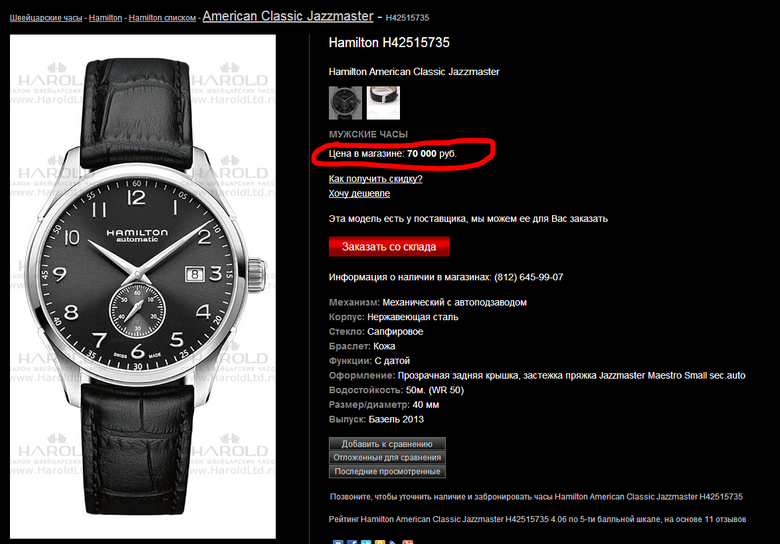Open Отложенные для сравнения list
This screenshot has height=544, width=780.
[x=387, y=458]
